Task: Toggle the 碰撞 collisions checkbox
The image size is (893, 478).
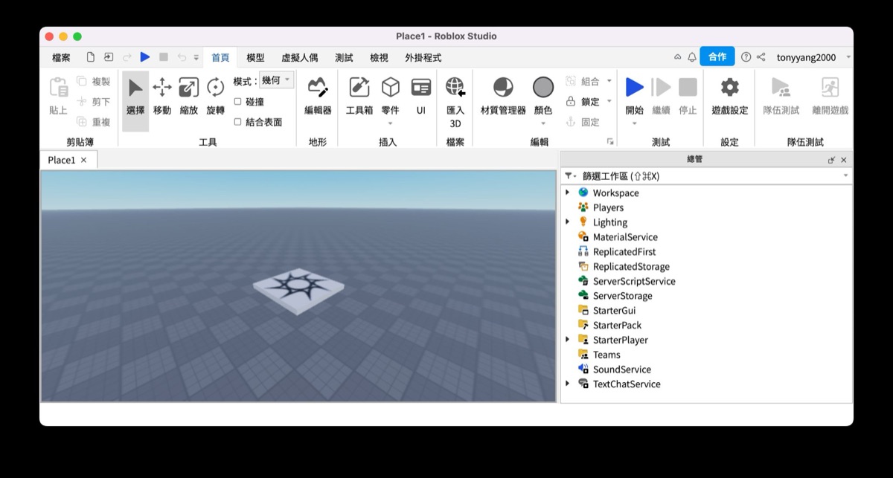Action: 238,101
